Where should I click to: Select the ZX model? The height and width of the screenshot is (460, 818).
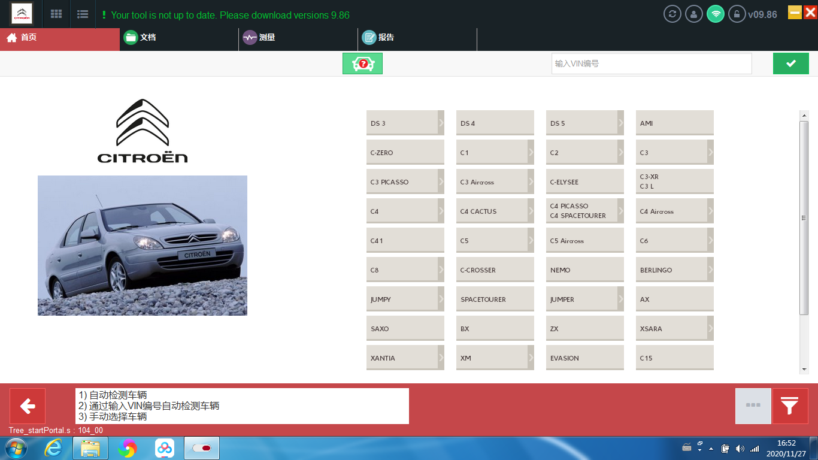point(585,328)
